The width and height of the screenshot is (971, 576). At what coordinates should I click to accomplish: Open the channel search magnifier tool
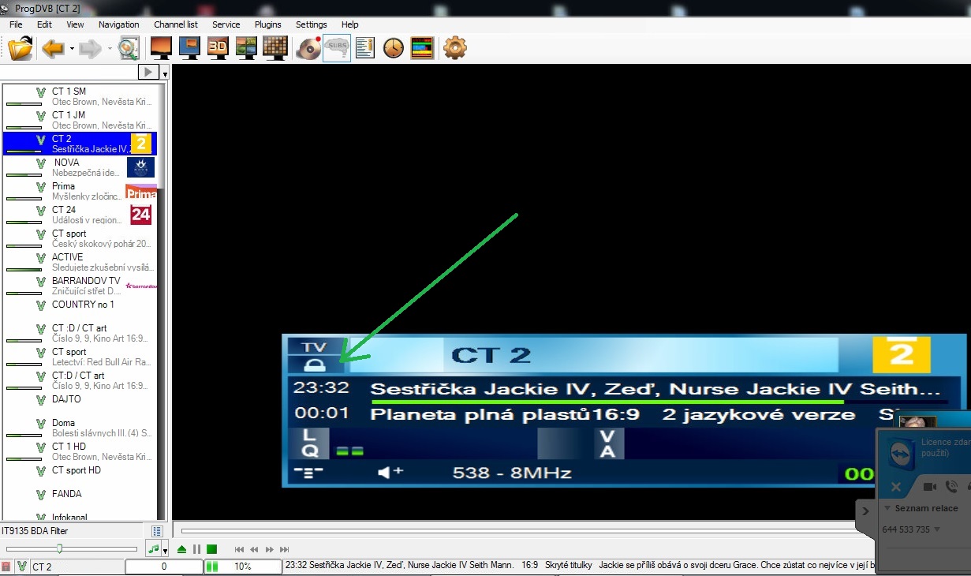[129, 48]
